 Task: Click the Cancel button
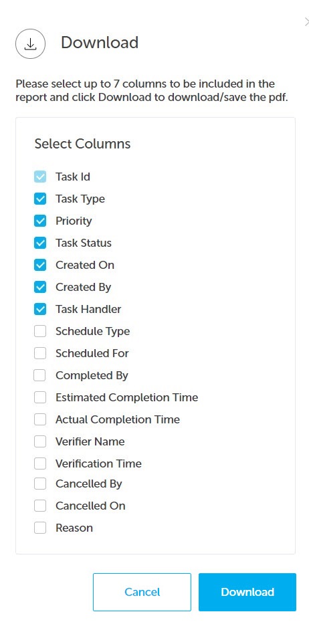pos(142,592)
